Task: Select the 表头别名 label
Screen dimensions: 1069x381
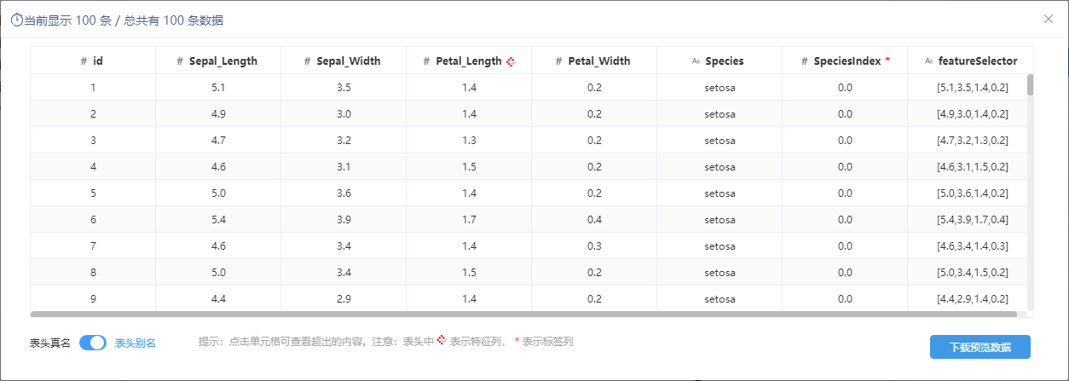Action: pos(136,343)
